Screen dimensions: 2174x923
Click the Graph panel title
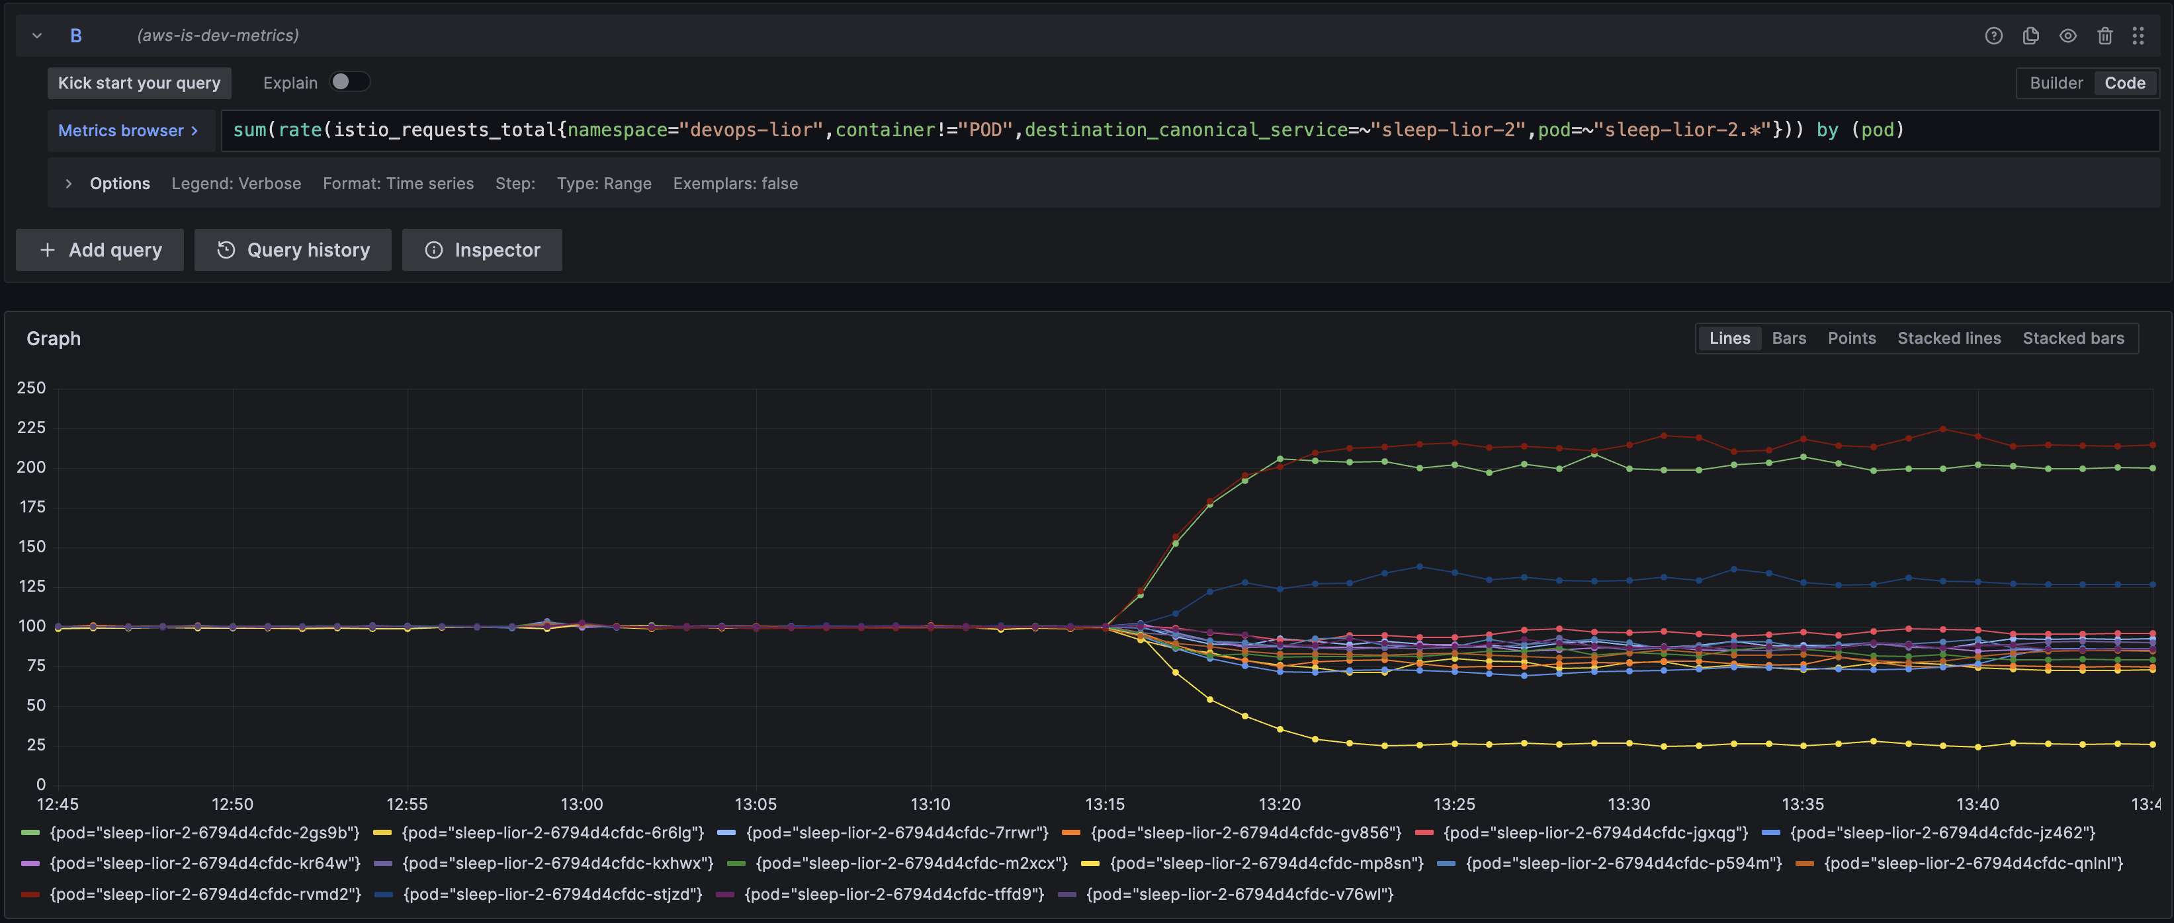[x=53, y=339]
